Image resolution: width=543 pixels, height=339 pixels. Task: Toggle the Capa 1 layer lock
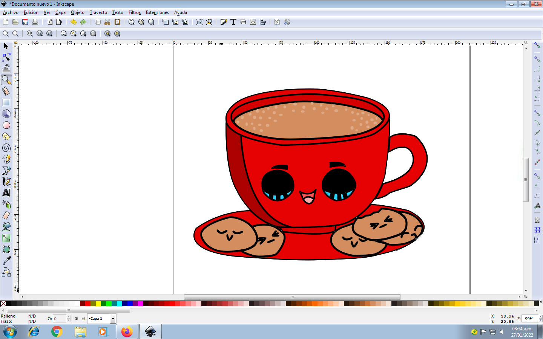pos(84,319)
